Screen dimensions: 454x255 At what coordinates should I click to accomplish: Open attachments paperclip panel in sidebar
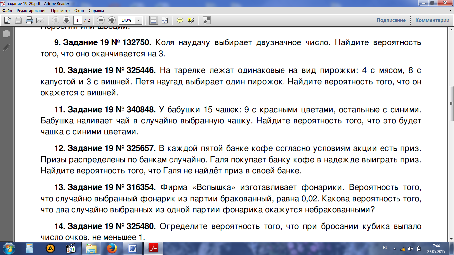(6, 47)
